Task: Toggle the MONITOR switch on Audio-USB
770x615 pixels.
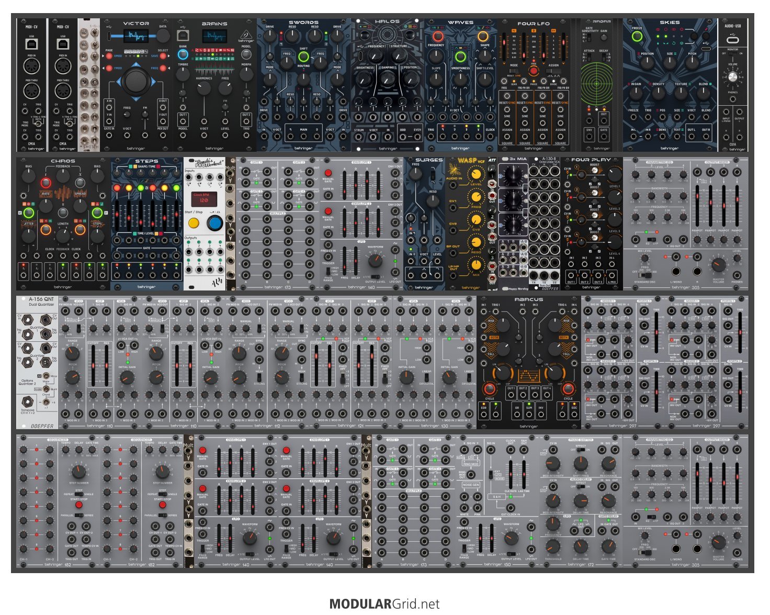Action: tap(732, 53)
